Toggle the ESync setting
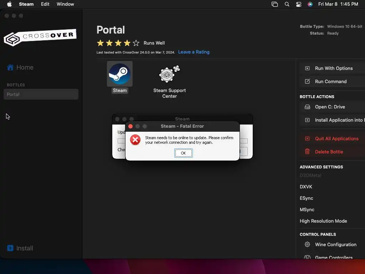 (x=306, y=198)
